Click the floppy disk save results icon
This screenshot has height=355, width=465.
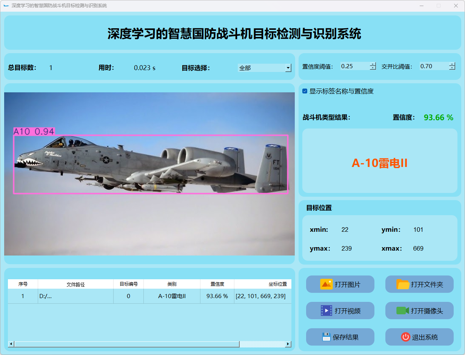coord(326,337)
